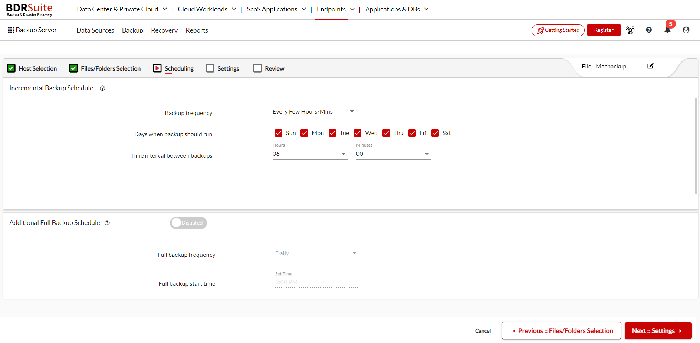The height and width of the screenshot is (343, 700).
Task: Uncheck the Fri day checkbox
Action: 412,133
